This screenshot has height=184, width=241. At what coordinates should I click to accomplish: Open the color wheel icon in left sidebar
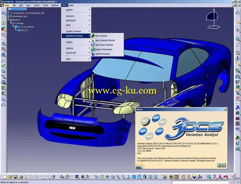[x=3, y=29]
